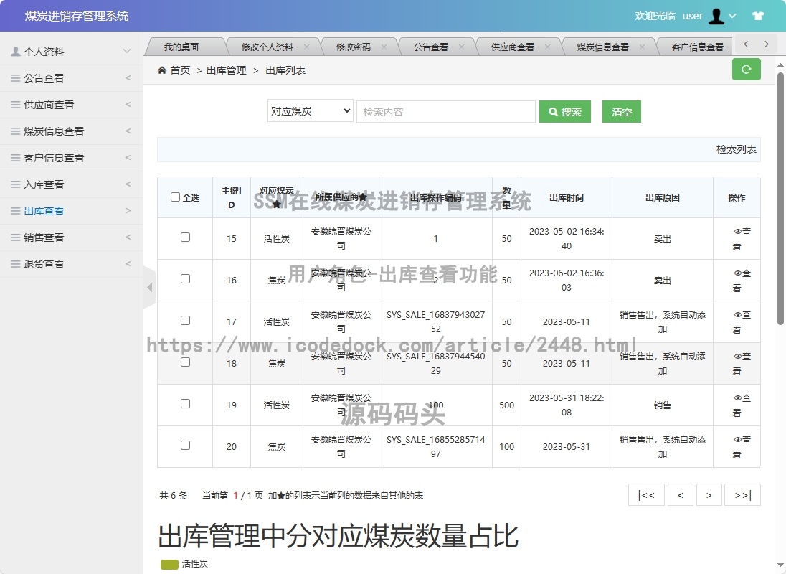The width and height of the screenshot is (786, 574).
Task: Check the row with ID 18
Action: (186, 362)
